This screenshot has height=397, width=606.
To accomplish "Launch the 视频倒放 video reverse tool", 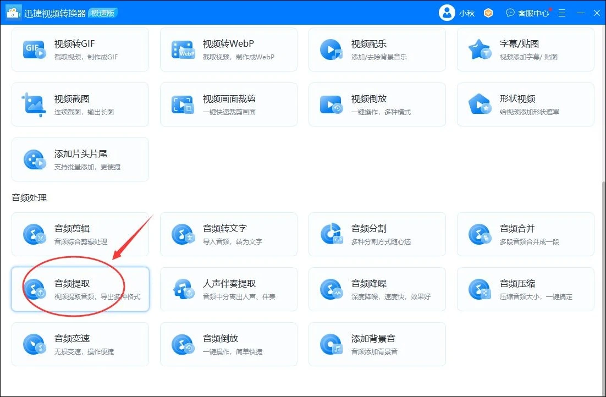I will pos(377,104).
